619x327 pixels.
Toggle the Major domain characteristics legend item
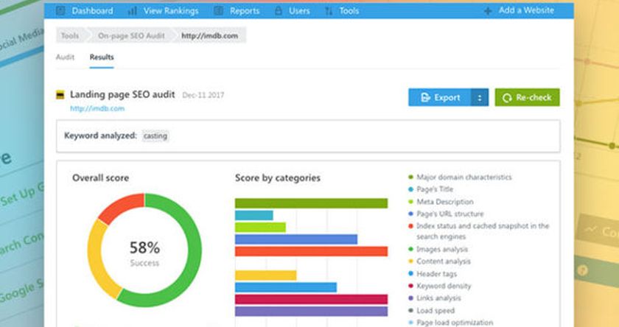pyautogui.click(x=460, y=177)
